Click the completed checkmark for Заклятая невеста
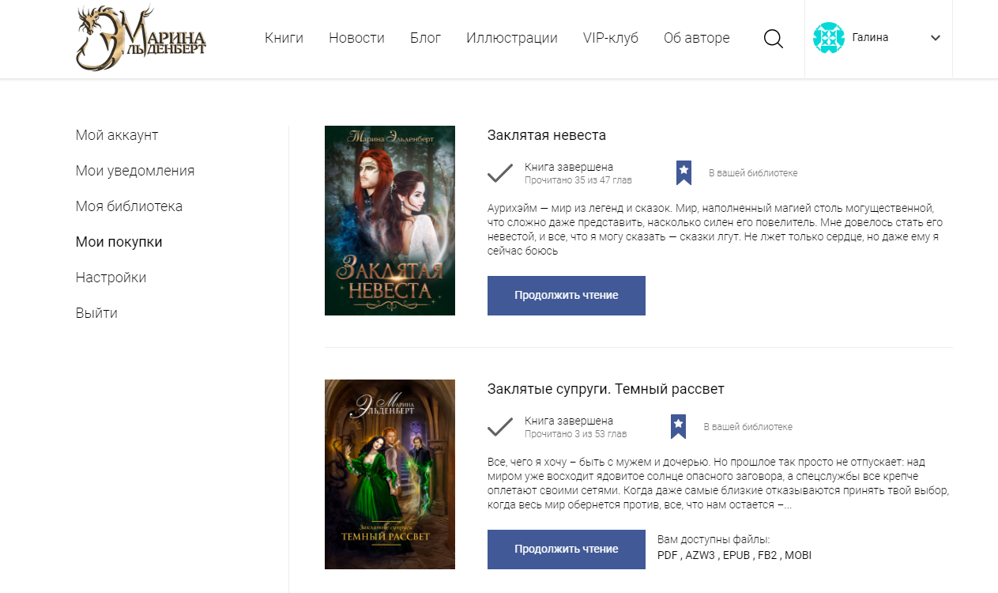Viewport: 998px width, 593px height. [500, 173]
